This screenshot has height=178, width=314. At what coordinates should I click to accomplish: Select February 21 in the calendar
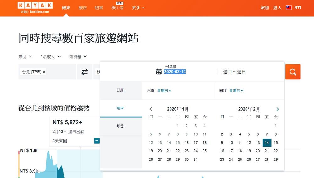tap(267, 151)
